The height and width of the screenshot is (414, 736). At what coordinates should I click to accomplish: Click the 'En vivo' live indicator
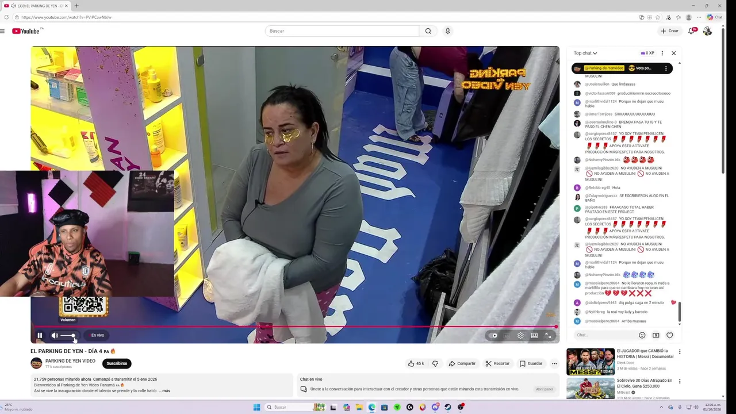[98, 335]
